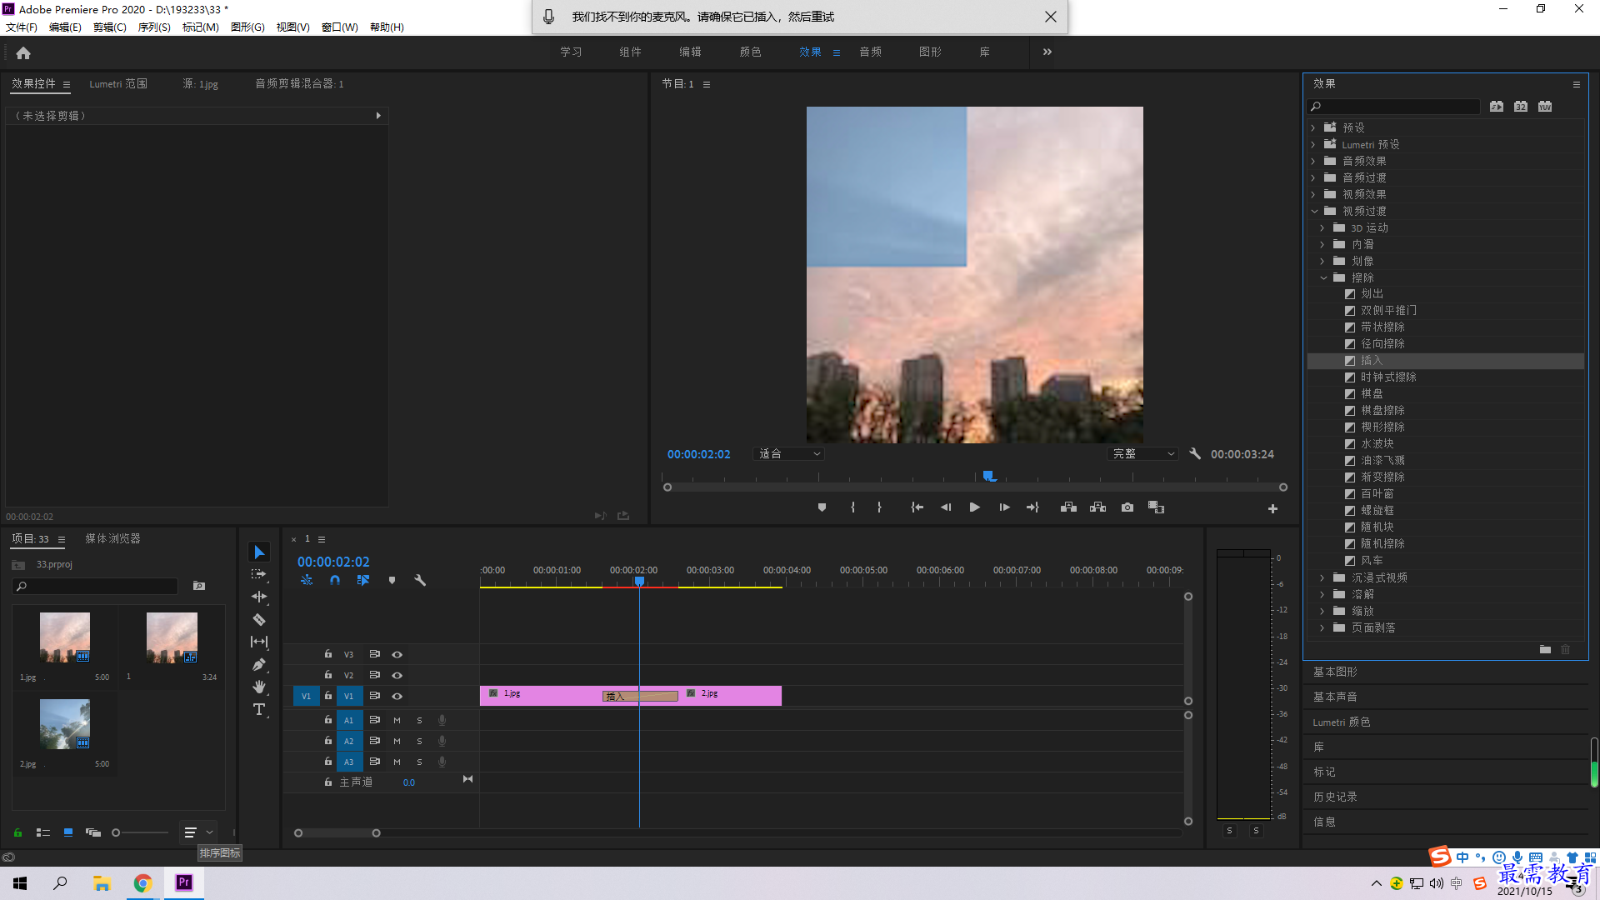Select the Type tool
The height and width of the screenshot is (900, 1600).
tap(259, 709)
